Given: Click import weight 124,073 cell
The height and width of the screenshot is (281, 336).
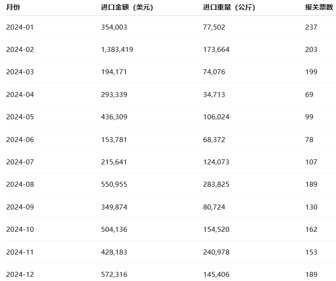Looking at the screenshot, I should (x=216, y=162).
